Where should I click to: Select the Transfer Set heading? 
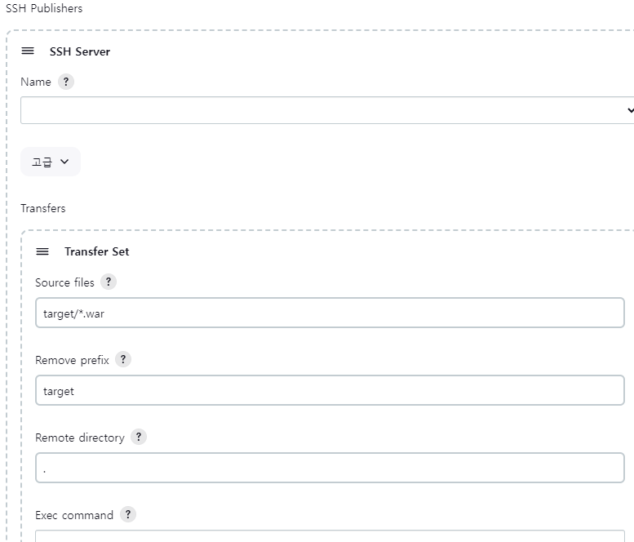click(97, 251)
